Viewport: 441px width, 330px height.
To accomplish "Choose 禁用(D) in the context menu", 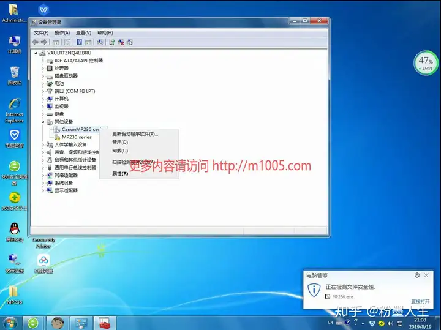I will pos(139,142).
